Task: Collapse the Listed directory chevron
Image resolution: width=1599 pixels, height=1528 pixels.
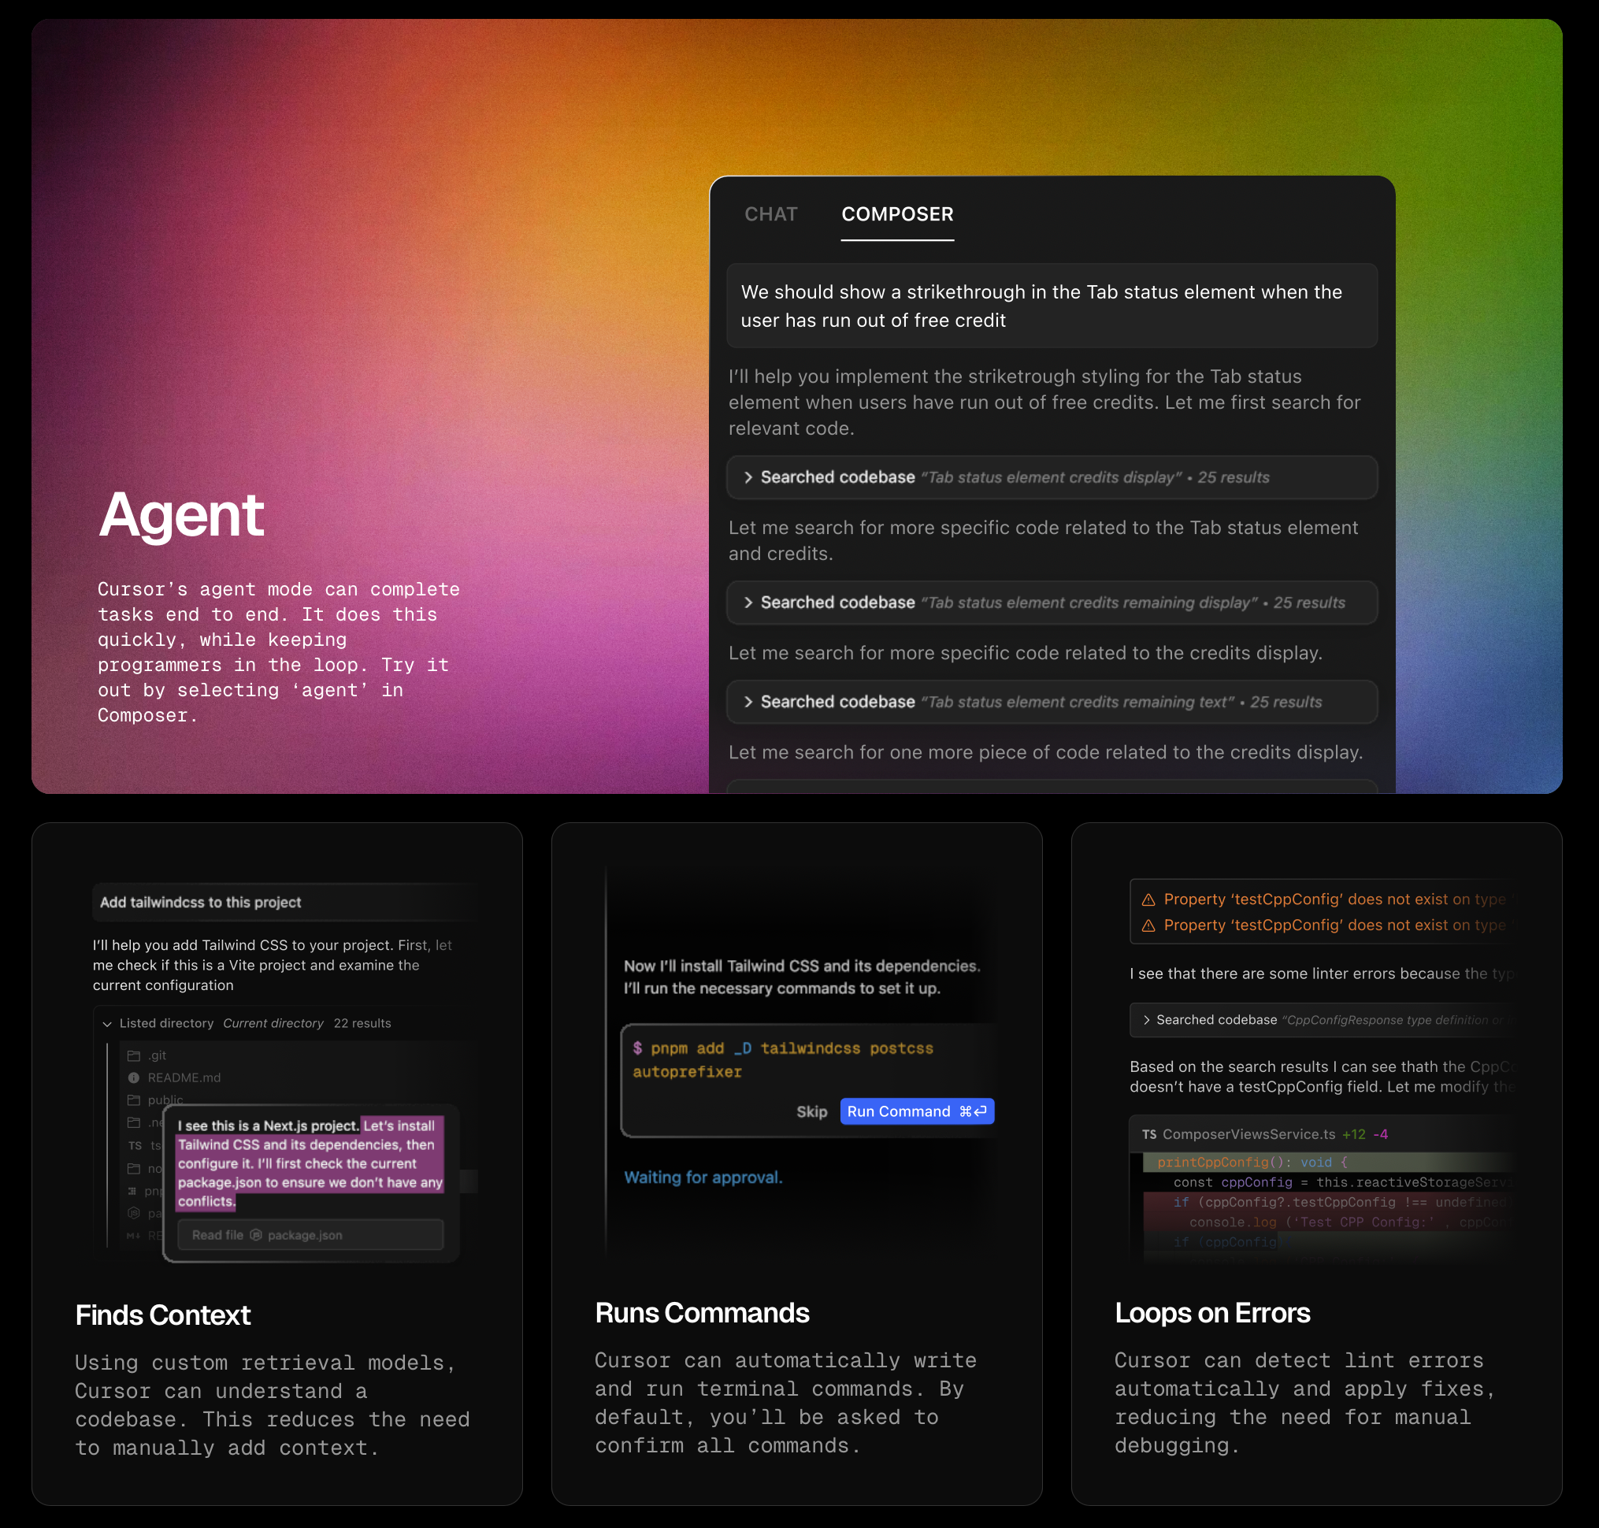Action: point(106,1024)
